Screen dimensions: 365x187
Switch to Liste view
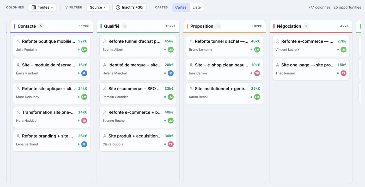click(x=197, y=7)
